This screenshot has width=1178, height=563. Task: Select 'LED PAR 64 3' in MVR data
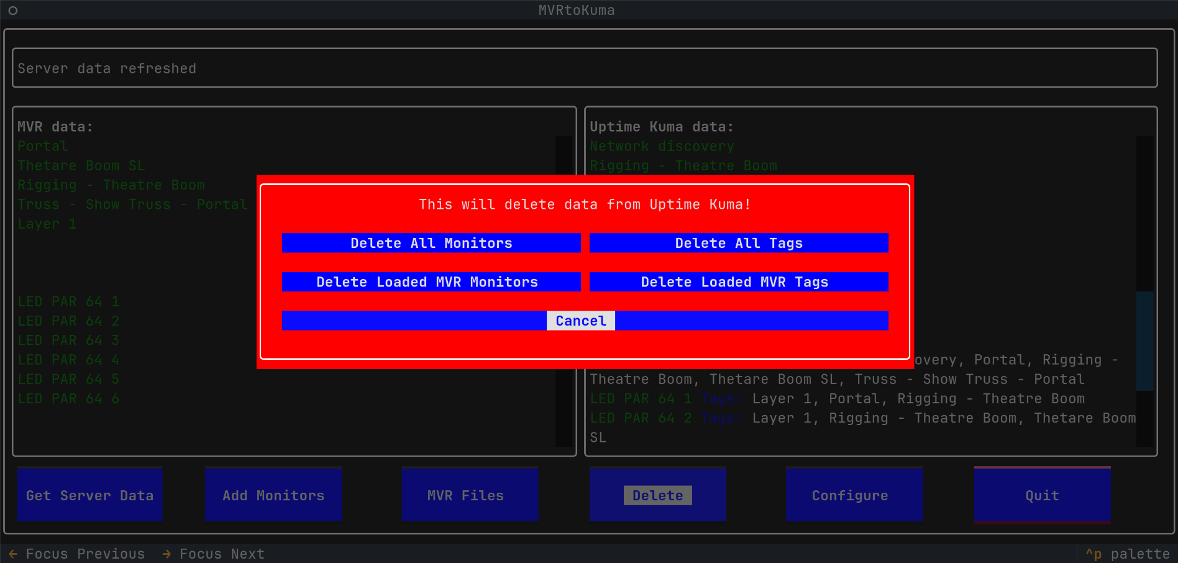point(68,340)
